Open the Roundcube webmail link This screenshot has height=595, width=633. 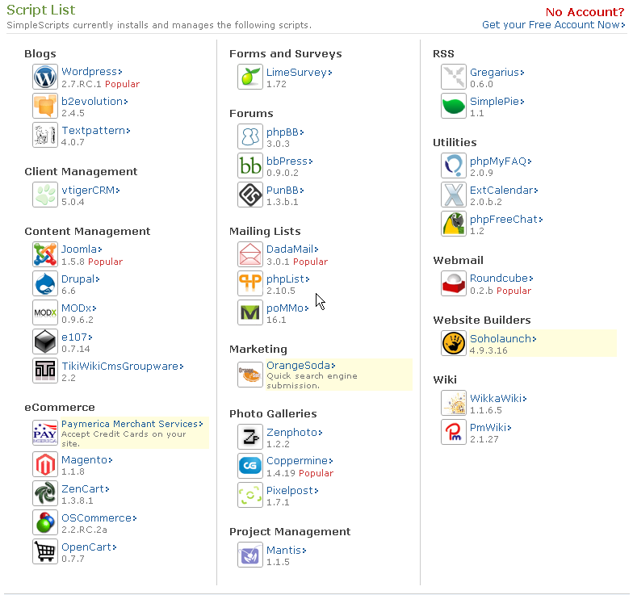point(501,278)
